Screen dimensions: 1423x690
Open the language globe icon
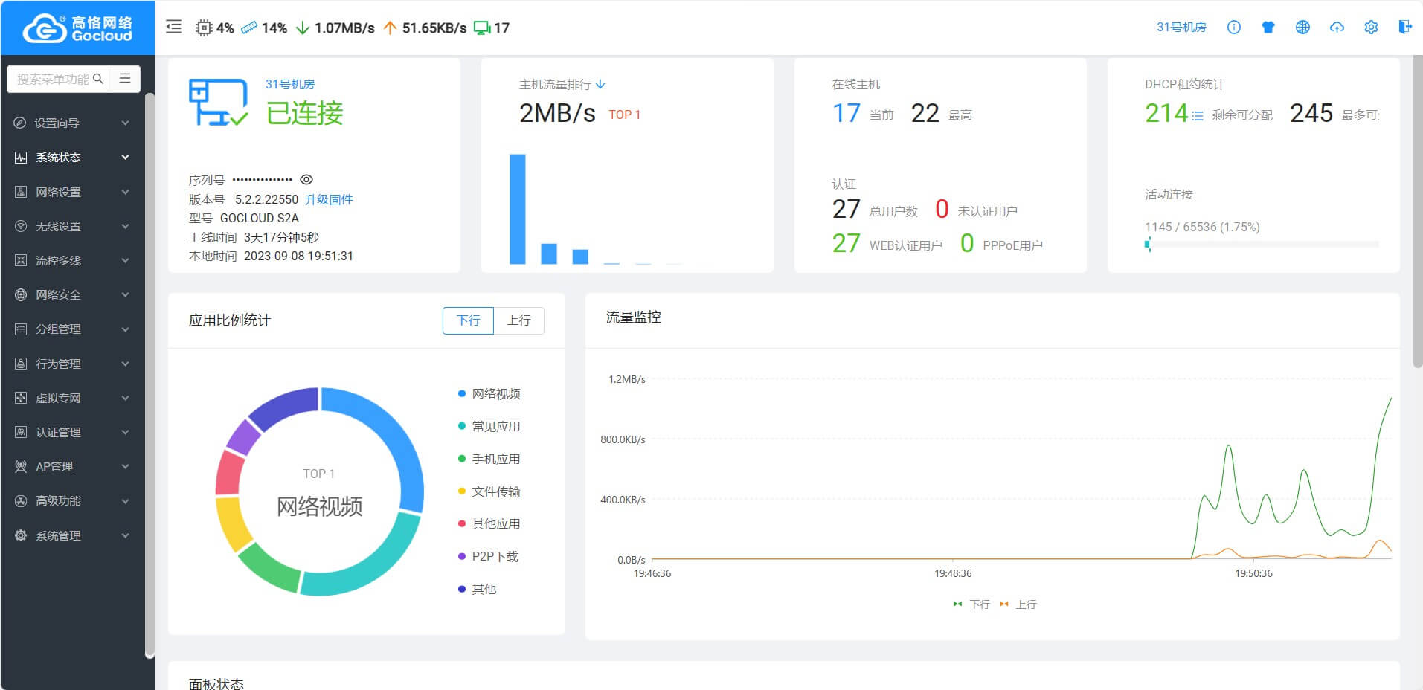[1302, 28]
